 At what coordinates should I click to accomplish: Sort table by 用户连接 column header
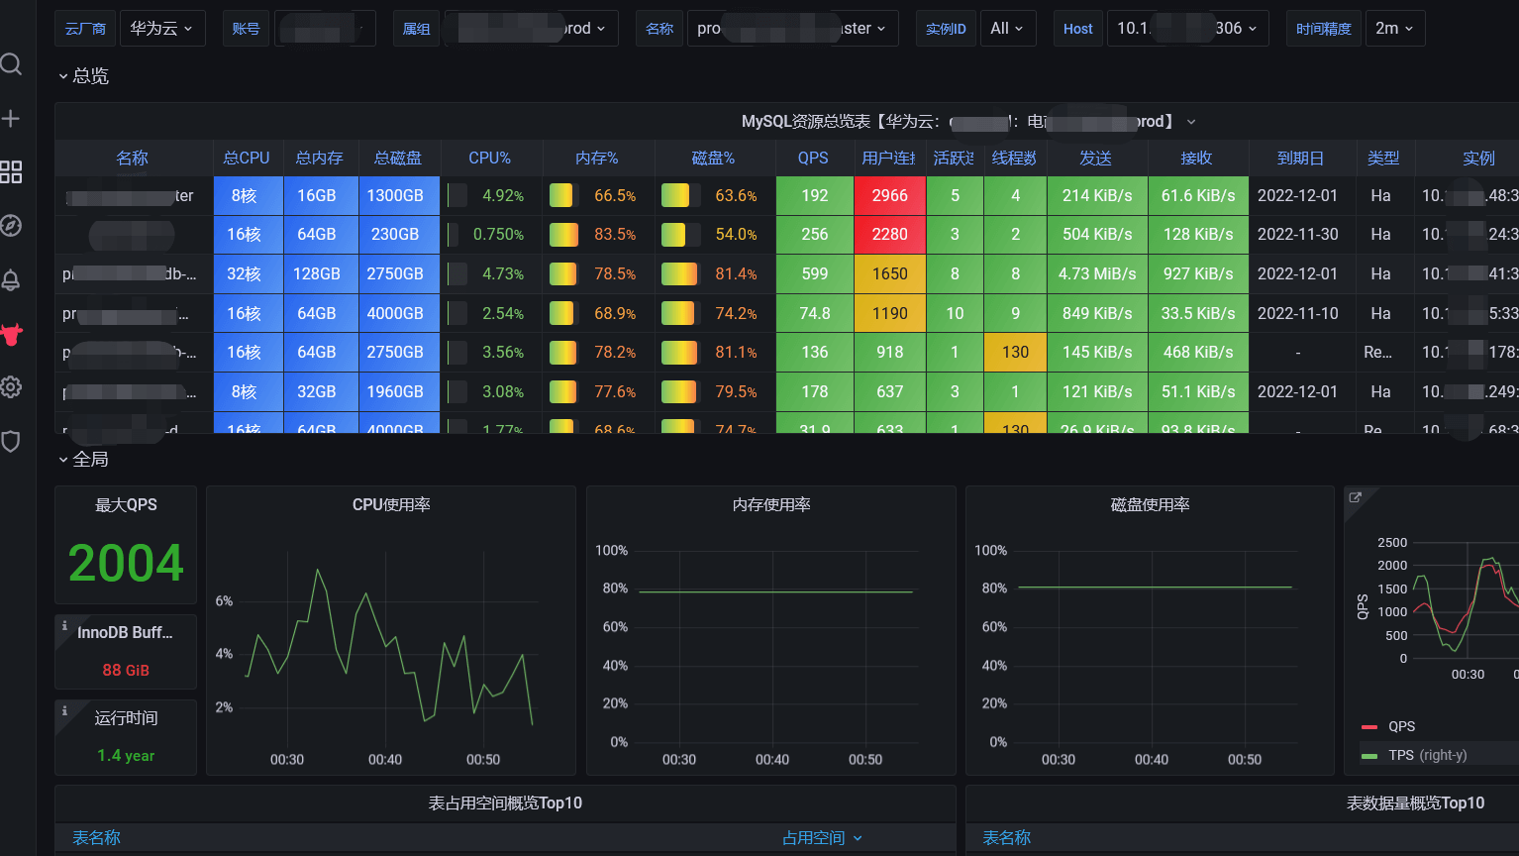pos(888,159)
